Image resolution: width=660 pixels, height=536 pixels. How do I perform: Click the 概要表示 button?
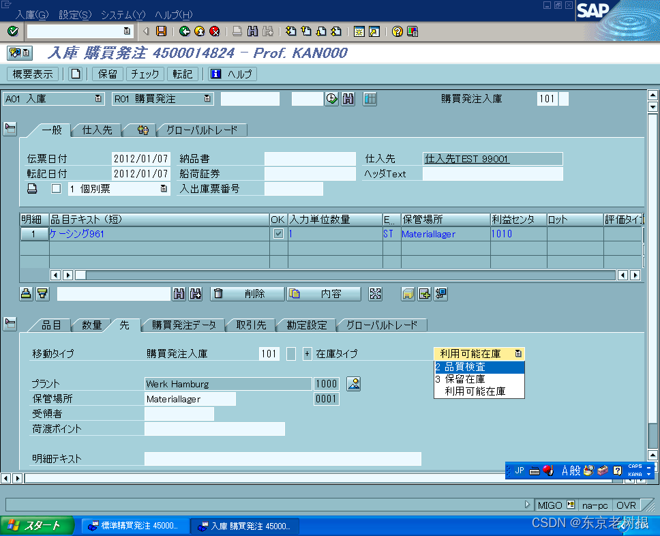coord(33,74)
